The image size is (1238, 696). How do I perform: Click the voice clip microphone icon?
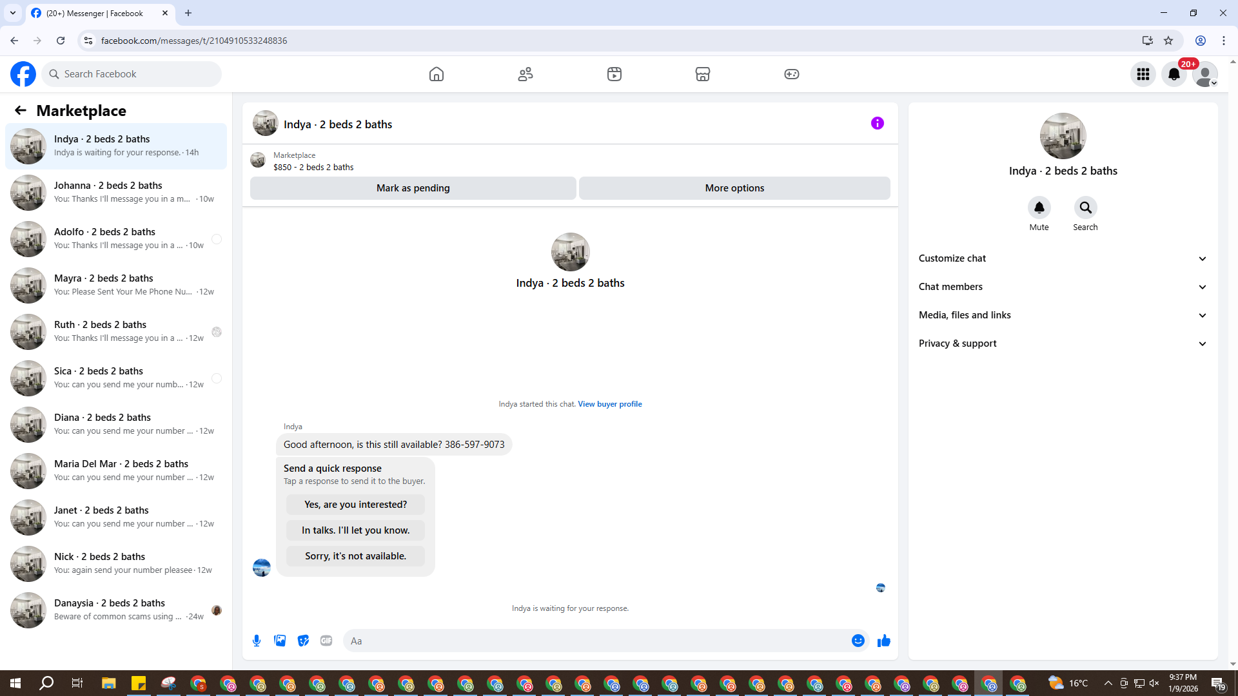257,641
